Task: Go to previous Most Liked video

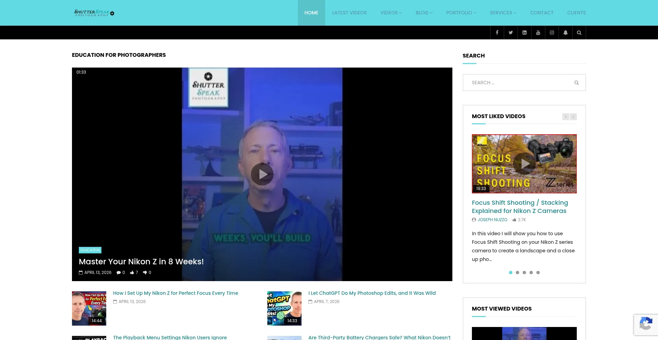Action: [x=566, y=117]
